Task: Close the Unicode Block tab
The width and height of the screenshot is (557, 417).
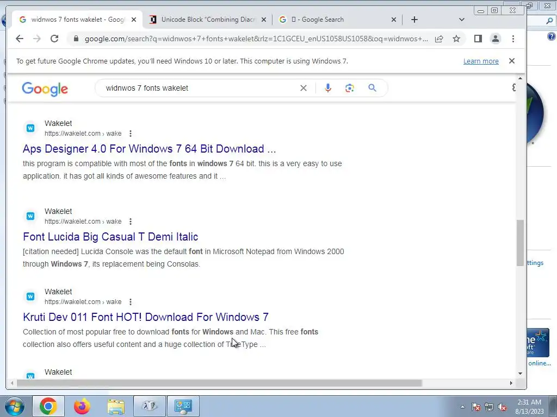Action: coord(264,20)
